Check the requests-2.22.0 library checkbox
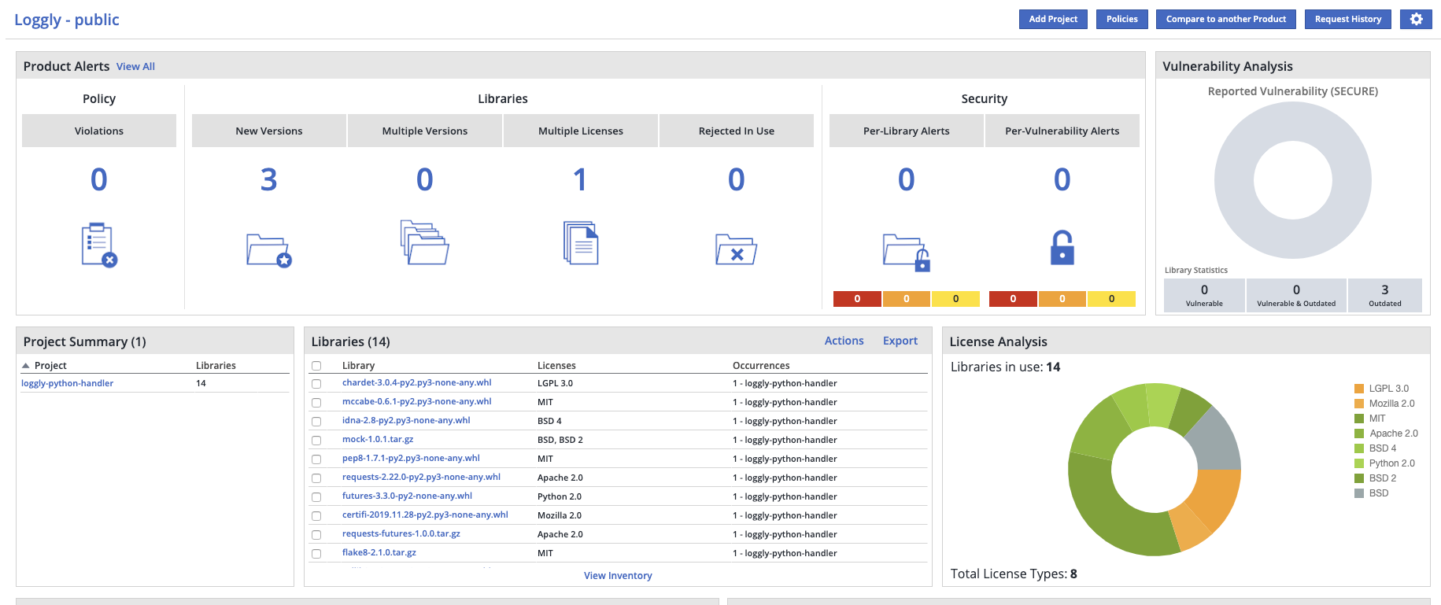The height and width of the screenshot is (605, 1441). pyautogui.click(x=316, y=478)
